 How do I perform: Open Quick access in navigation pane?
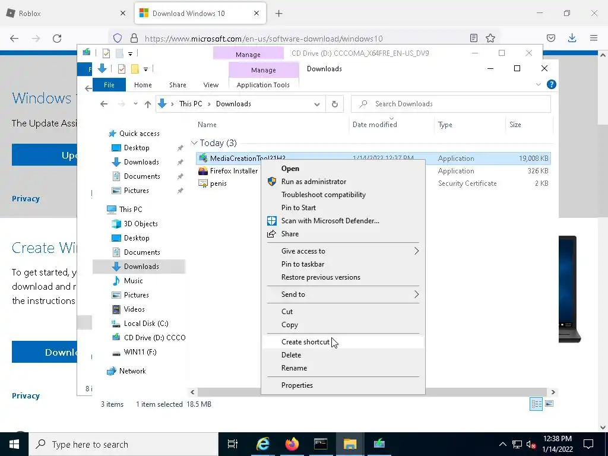(139, 134)
